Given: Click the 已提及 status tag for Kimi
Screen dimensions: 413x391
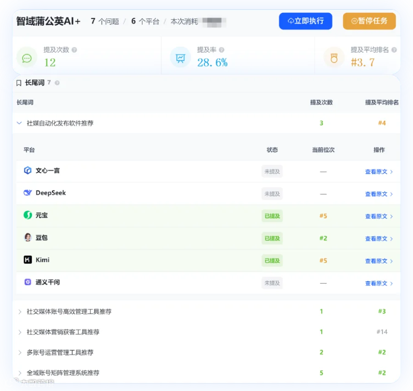Looking at the screenshot, I should (272, 261).
